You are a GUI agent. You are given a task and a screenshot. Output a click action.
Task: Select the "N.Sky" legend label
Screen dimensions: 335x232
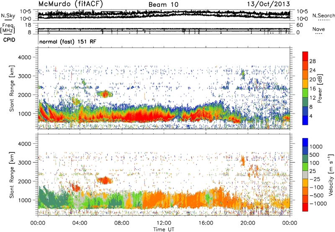(8, 15)
